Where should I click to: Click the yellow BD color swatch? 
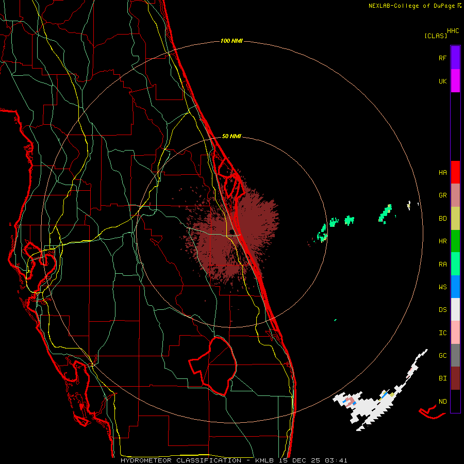(455, 219)
